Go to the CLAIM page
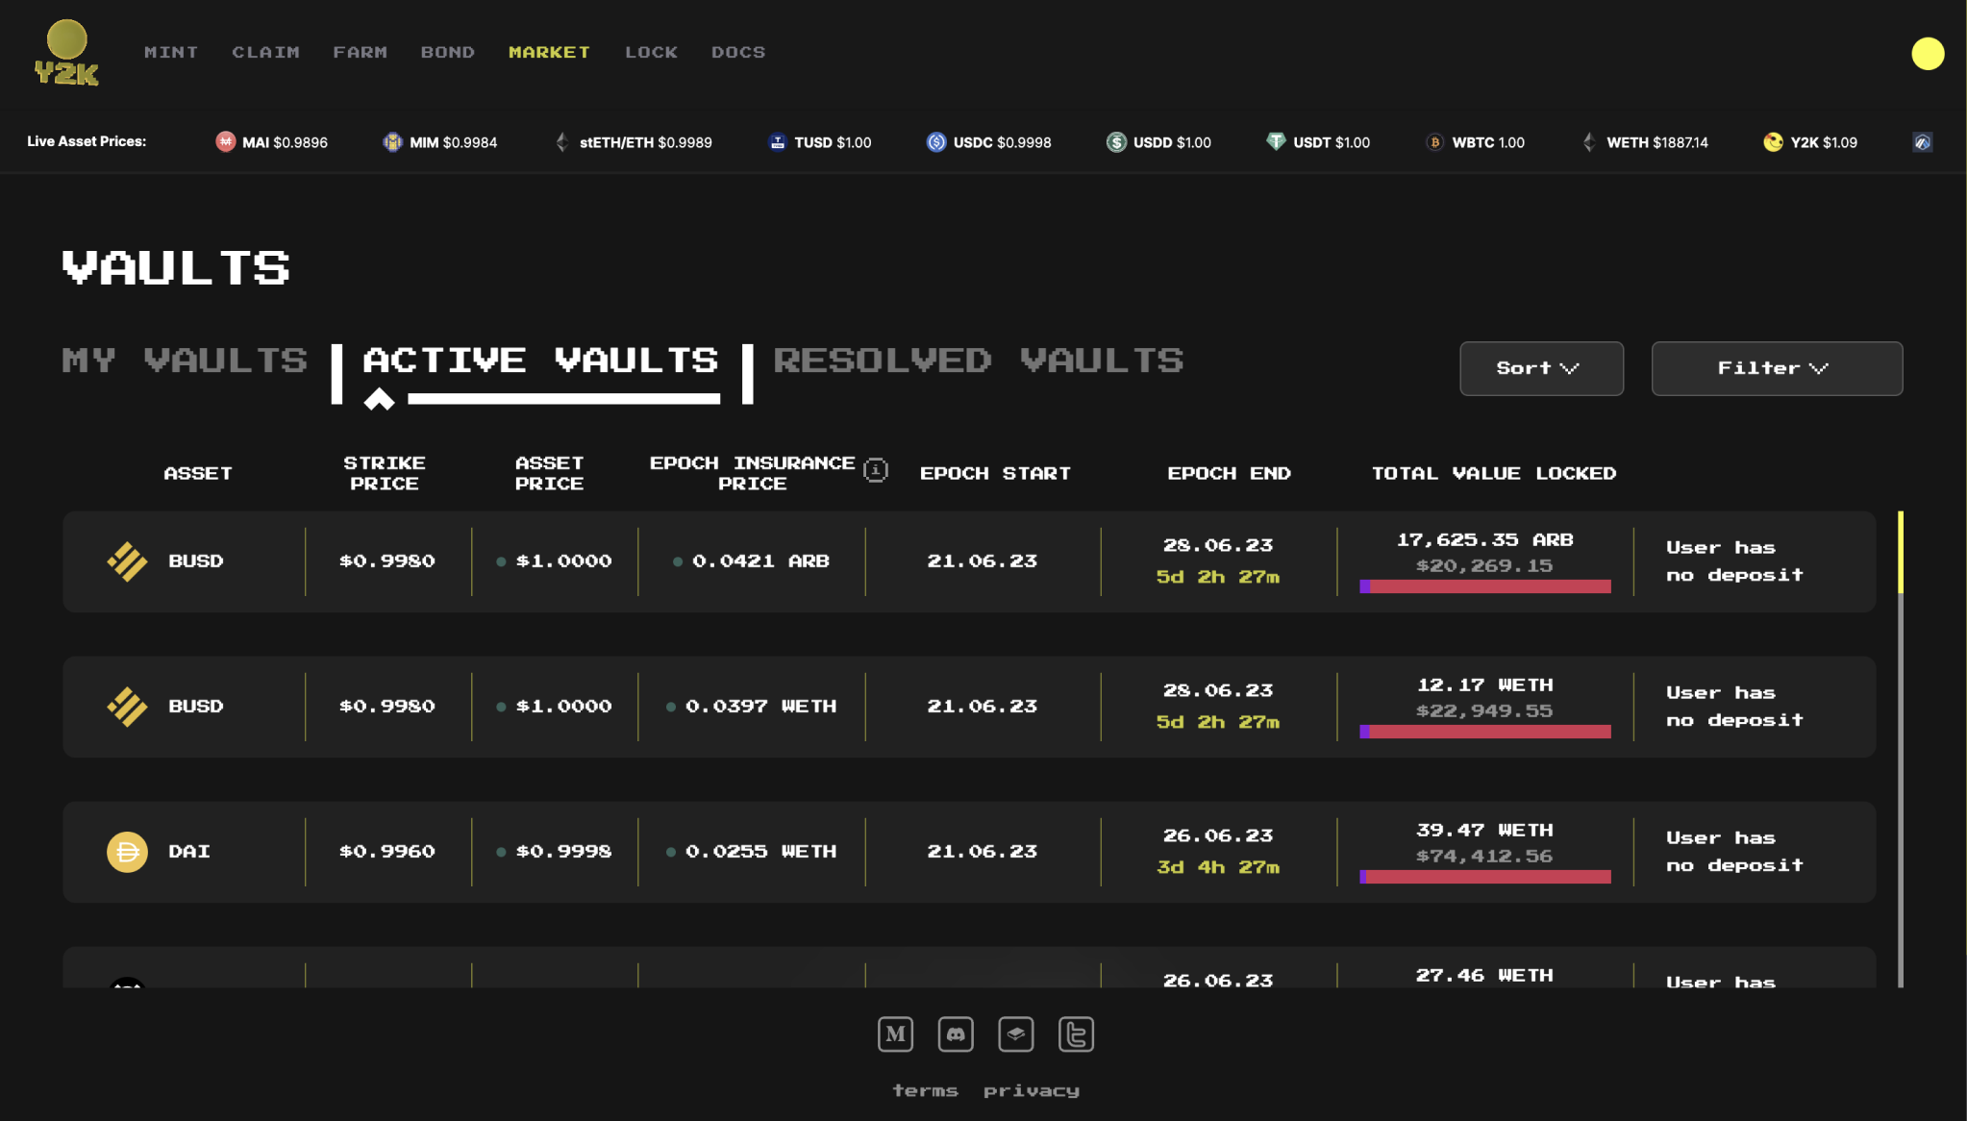 click(265, 52)
